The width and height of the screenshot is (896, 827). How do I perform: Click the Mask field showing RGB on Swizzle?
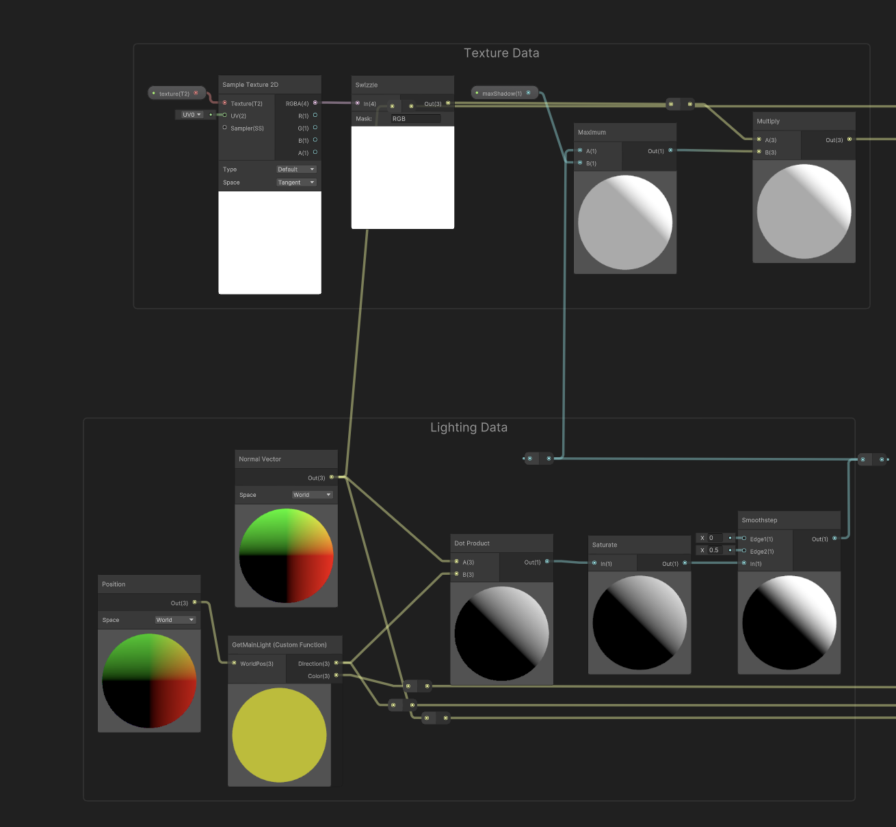414,118
